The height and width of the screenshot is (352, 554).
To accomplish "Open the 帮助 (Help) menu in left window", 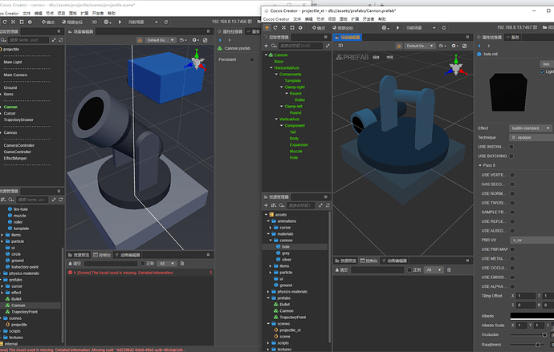I will (x=112, y=14).
